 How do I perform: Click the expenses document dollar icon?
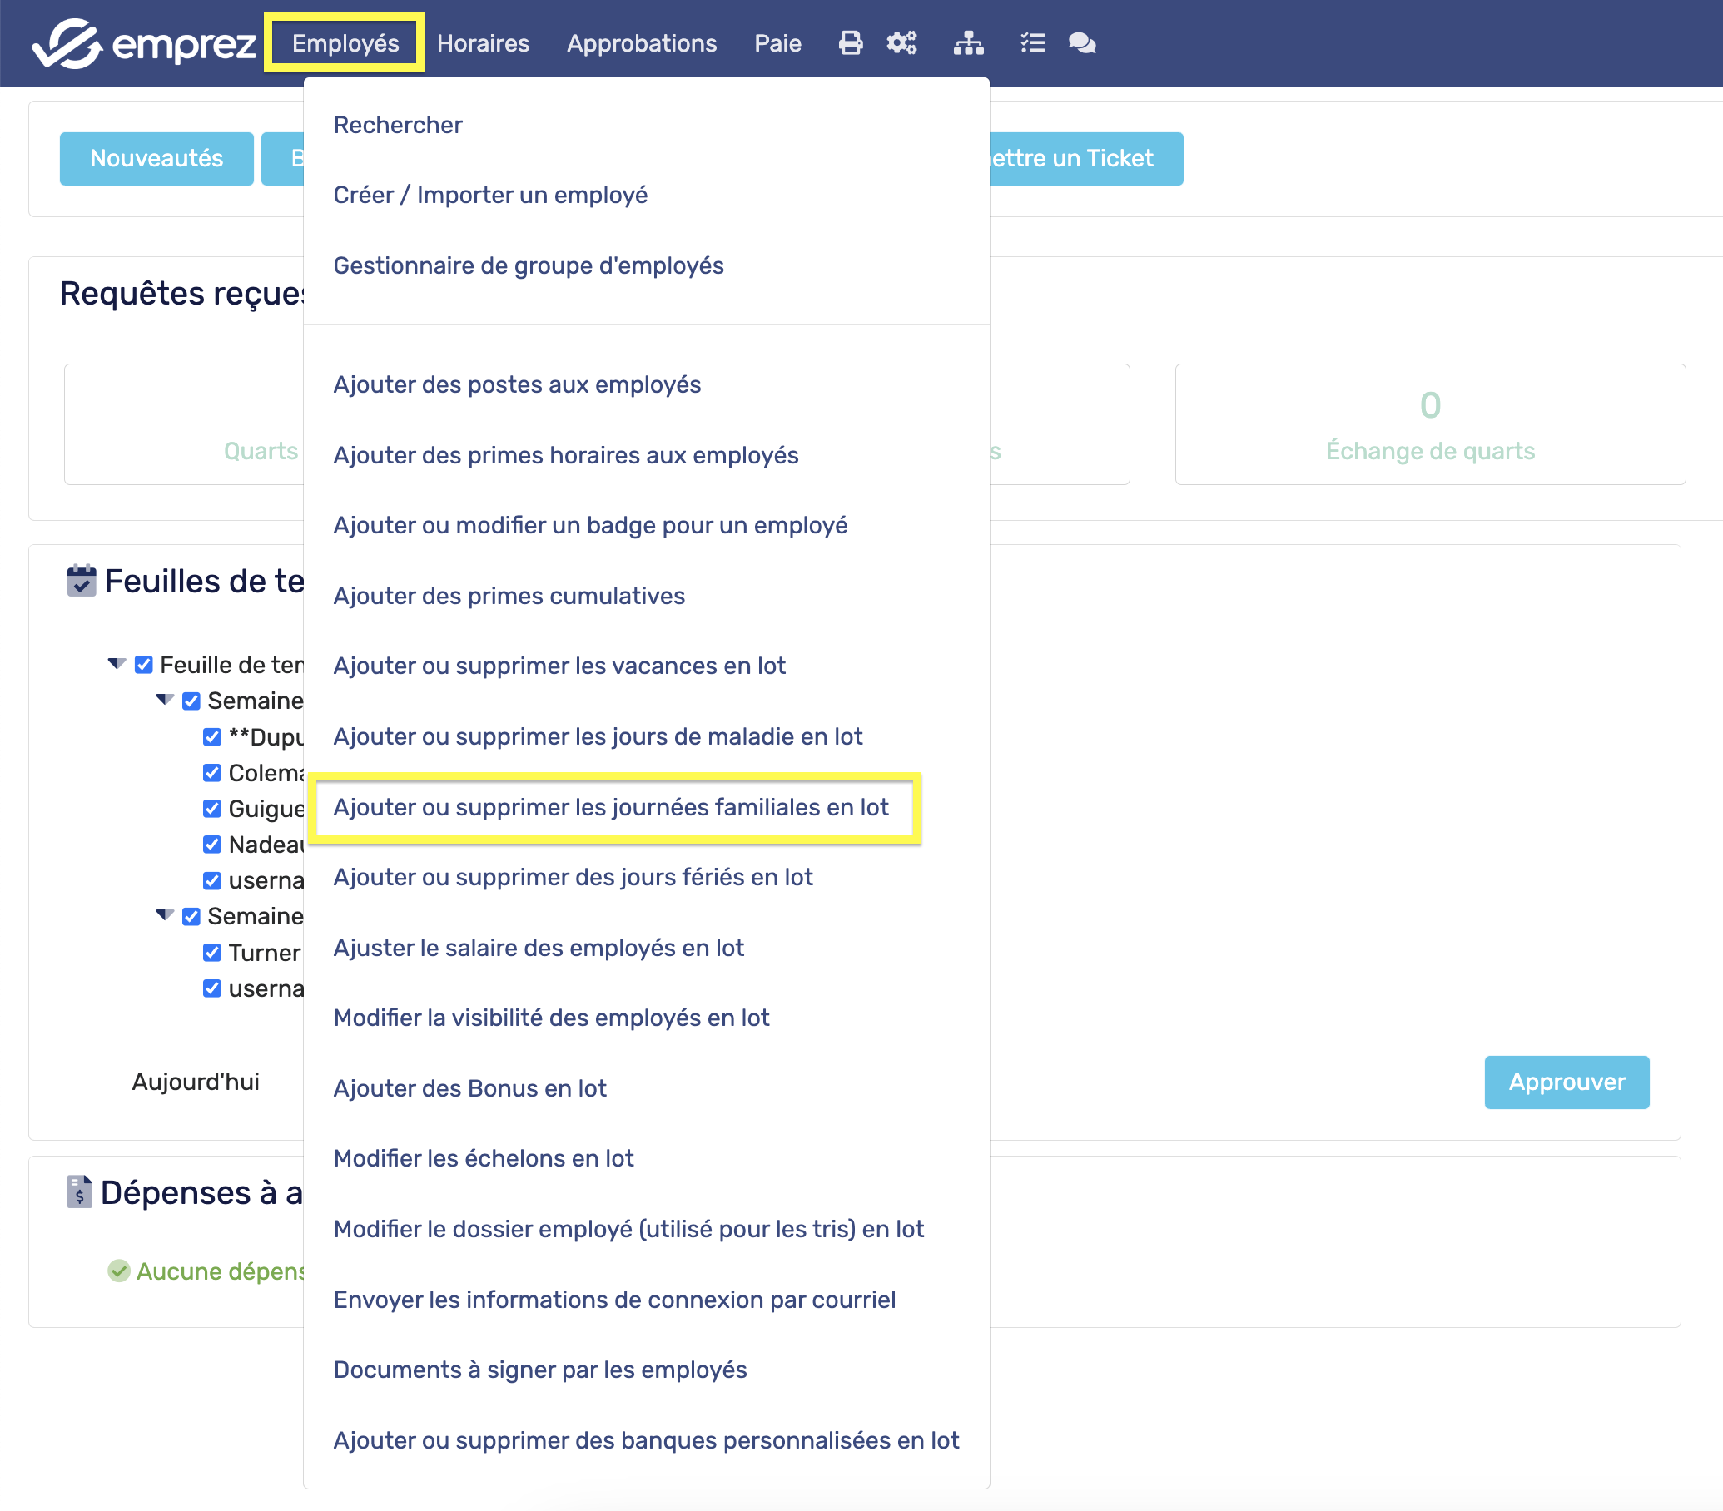click(79, 1191)
